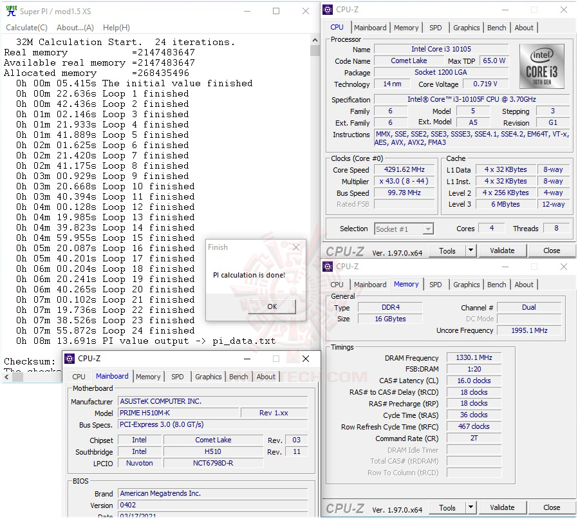Click the BIOS version 0402 field
Image resolution: width=578 pixels, height=519 pixels.
tap(213, 505)
